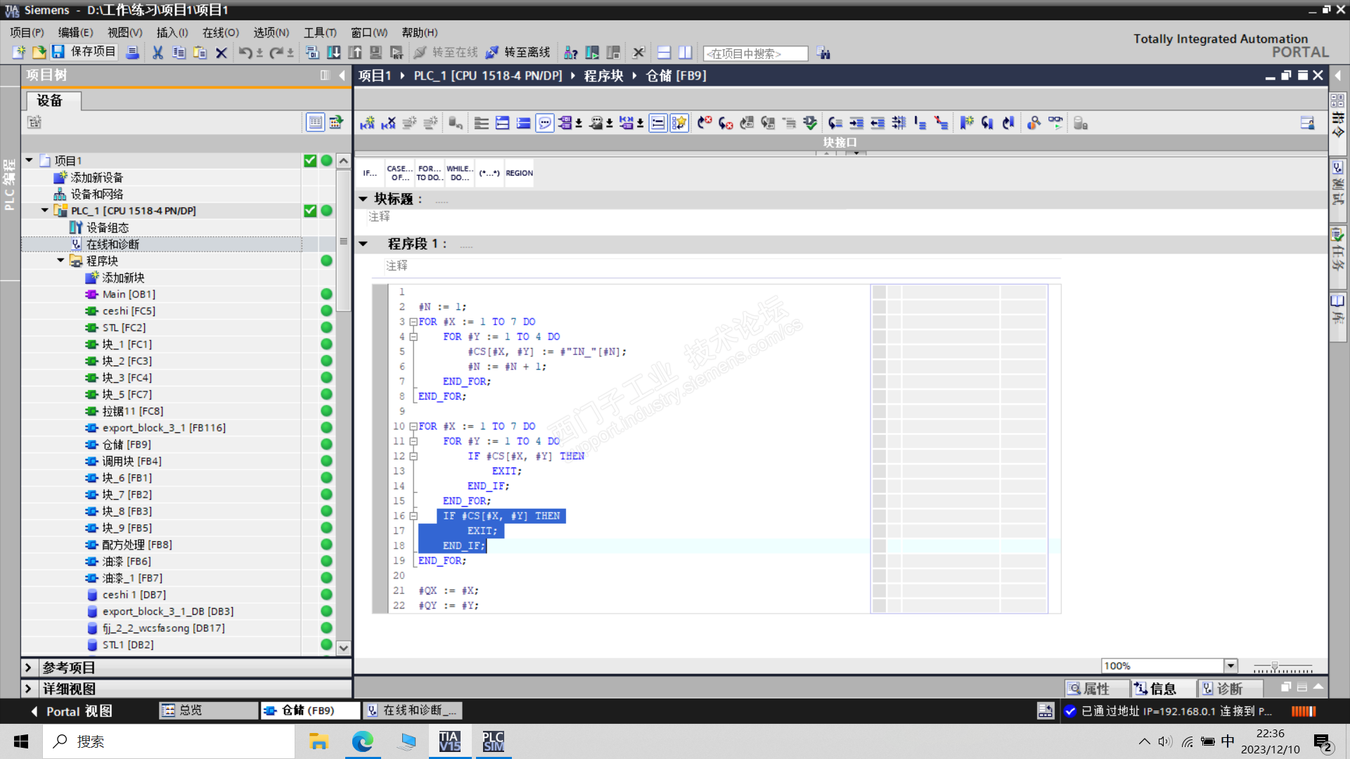Switch to Portal 视图

tap(72, 711)
